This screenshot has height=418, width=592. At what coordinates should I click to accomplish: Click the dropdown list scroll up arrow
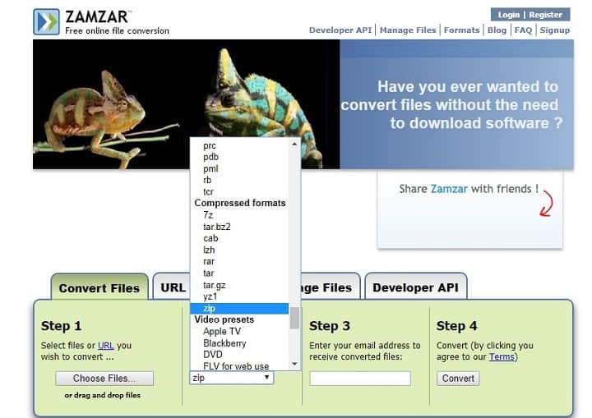coord(294,144)
